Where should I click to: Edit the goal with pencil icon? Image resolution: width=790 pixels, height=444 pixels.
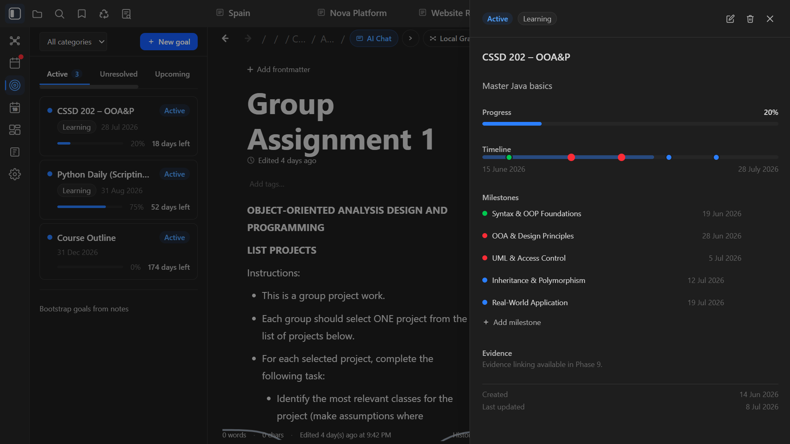[x=730, y=19]
